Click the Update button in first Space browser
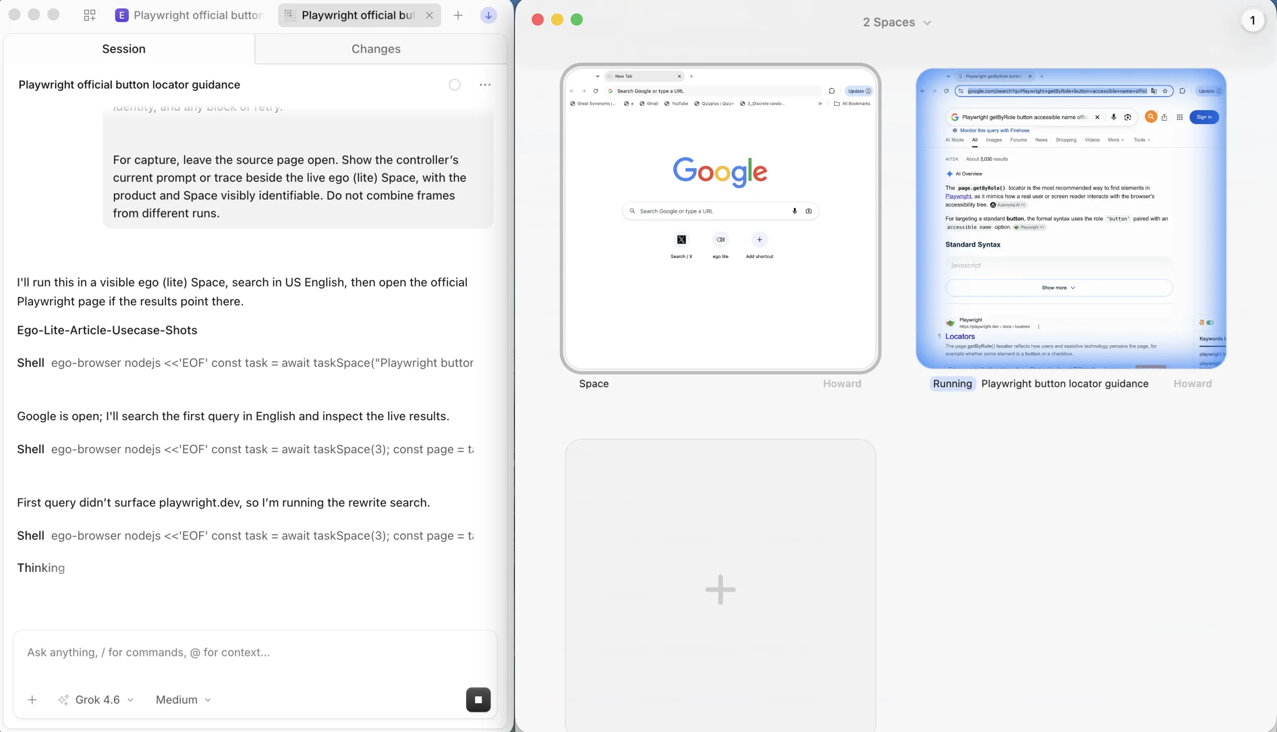Screen dimensions: 1277x732 click(x=859, y=91)
